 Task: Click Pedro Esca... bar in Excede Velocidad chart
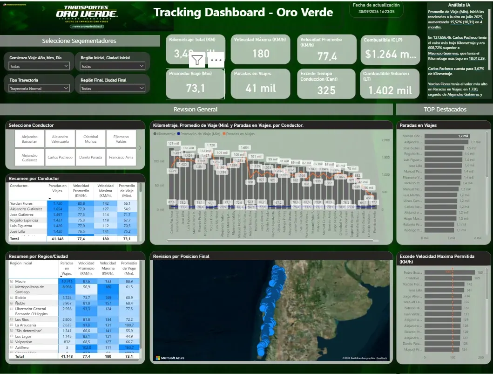[450, 272]
